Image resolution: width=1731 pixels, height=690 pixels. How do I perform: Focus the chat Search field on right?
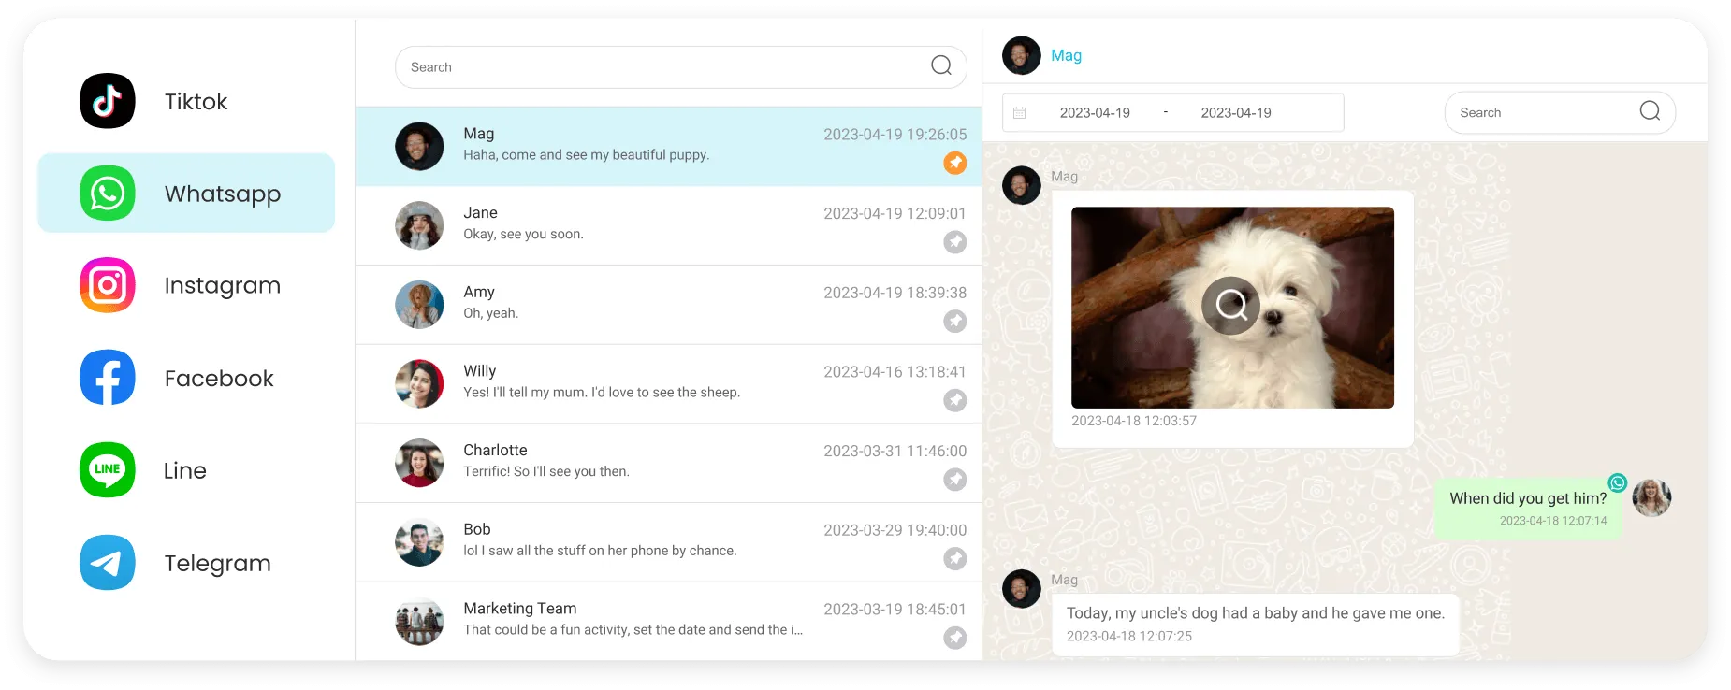click(x=1560, y=112)
